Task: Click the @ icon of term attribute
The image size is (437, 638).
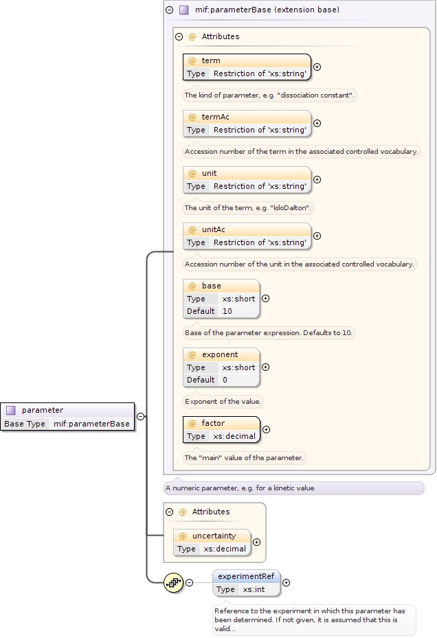Action: pos(192,61)
